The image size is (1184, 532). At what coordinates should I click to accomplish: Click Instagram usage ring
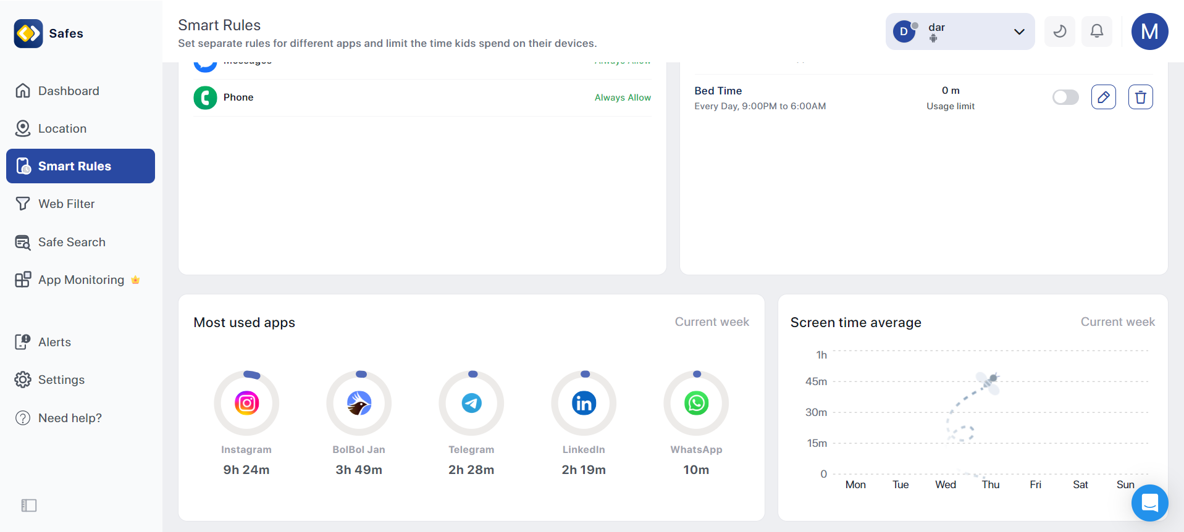point(246,403)
